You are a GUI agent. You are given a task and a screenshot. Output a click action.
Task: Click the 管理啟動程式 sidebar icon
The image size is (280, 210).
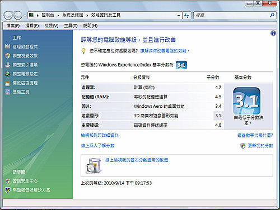[x=7, y=46]
